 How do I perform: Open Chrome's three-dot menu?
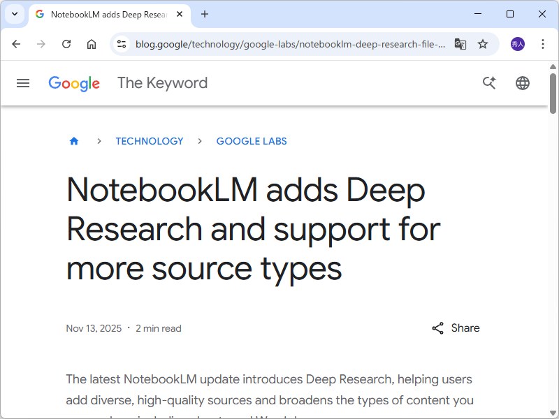click(543, 43)
